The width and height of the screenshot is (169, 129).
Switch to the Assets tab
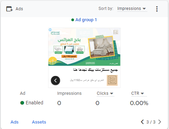coord(39,122)
